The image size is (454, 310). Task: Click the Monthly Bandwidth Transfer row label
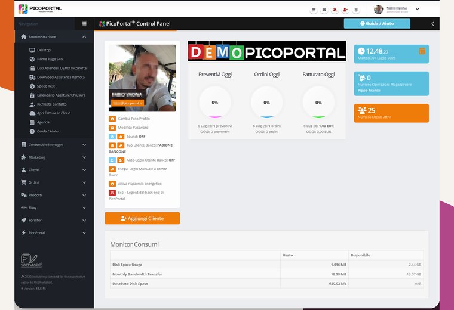[137, 274]
